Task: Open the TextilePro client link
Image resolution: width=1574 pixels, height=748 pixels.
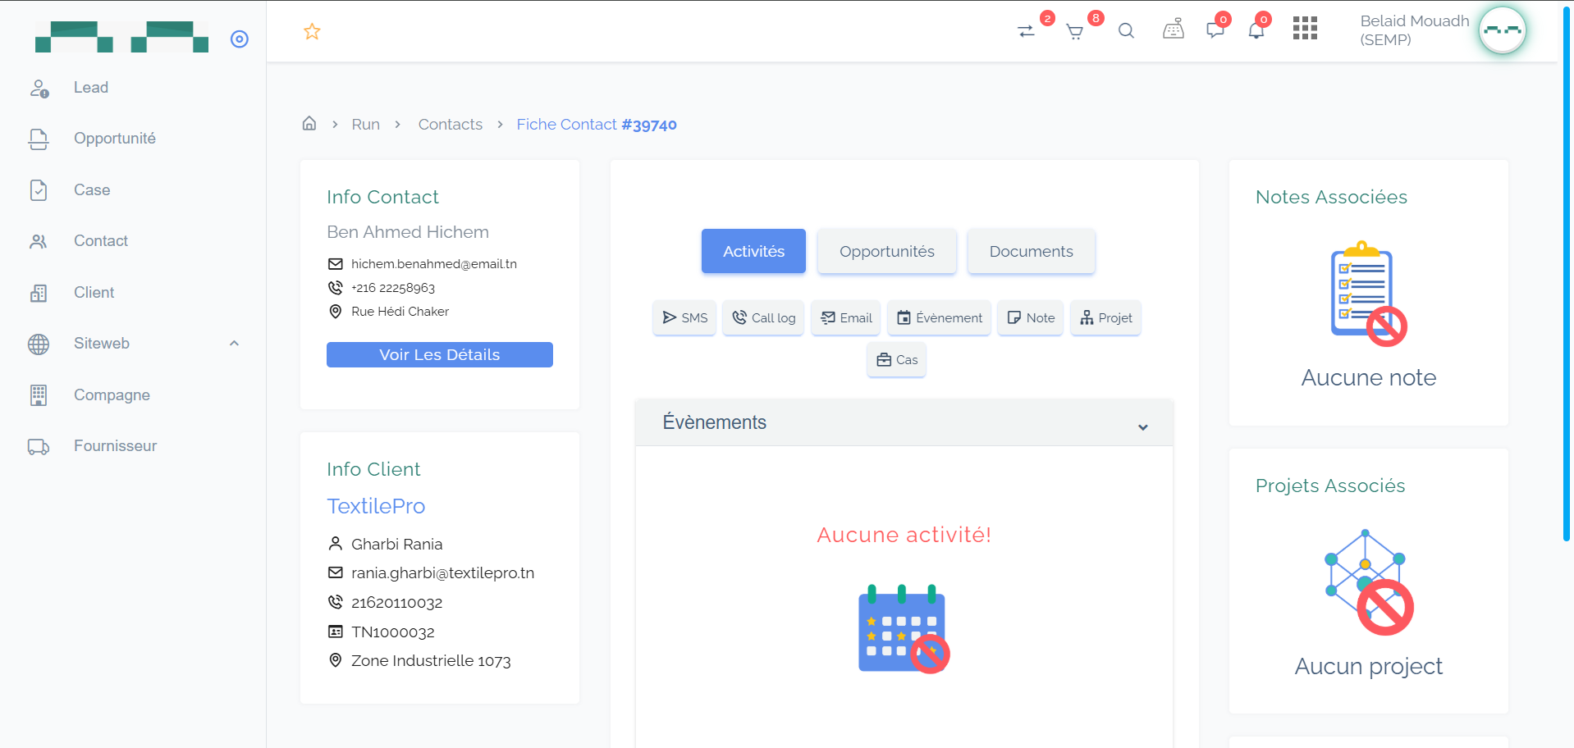Action: click(x=376, y=506)
